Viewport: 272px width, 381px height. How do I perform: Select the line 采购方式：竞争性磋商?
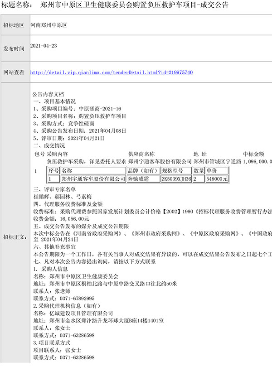[x=64, y=123]
